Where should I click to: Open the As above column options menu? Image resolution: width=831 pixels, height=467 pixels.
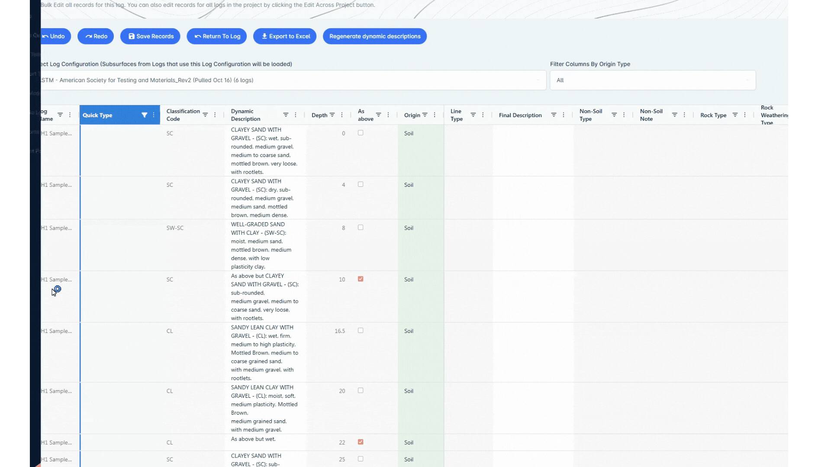pos(388,115)
